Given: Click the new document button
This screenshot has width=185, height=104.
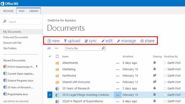Looking at the screenshot, I should (x=53, y=41).
